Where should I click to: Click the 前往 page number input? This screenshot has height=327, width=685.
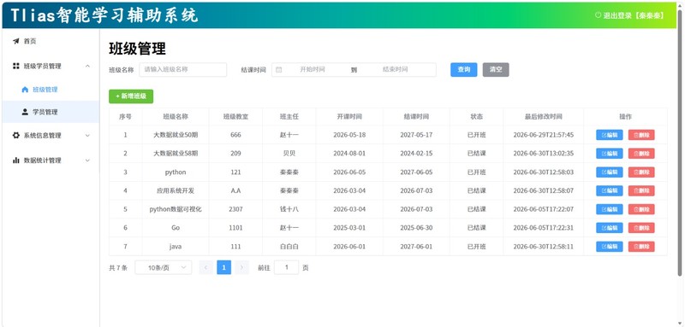click(x=287, y=268)
